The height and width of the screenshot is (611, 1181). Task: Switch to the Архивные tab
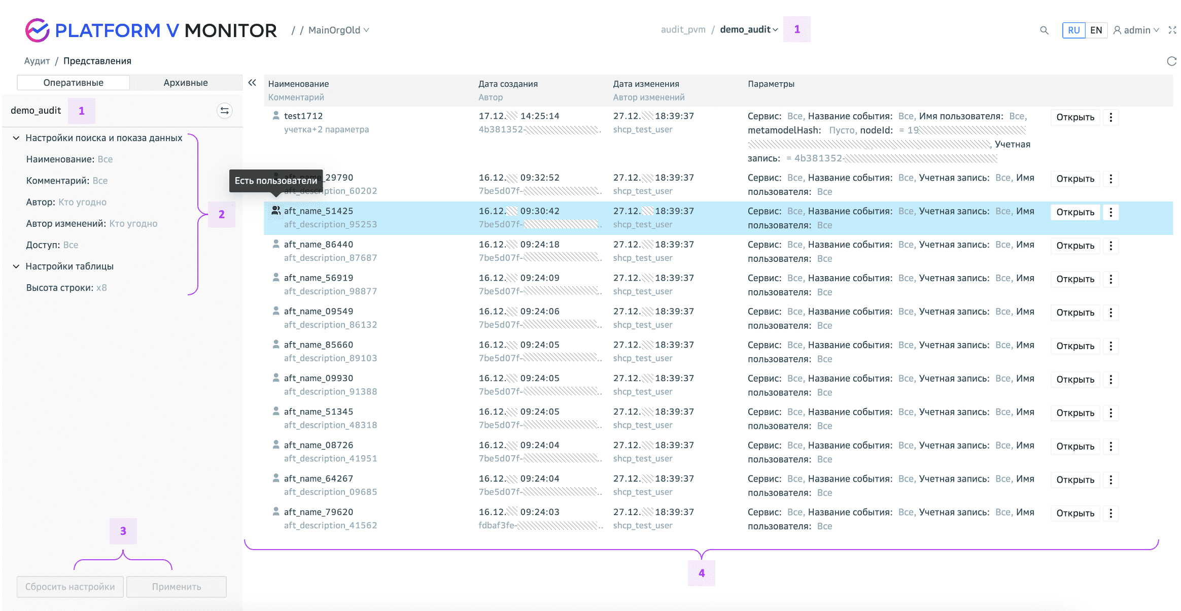pyautogui.click(x=186, y=83)
